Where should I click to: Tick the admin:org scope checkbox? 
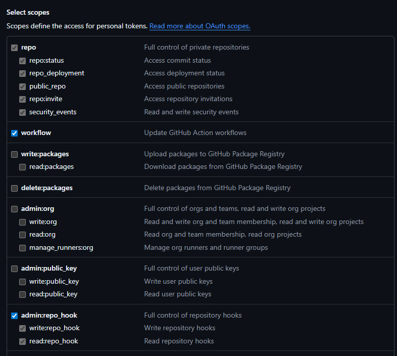[14, 209]
